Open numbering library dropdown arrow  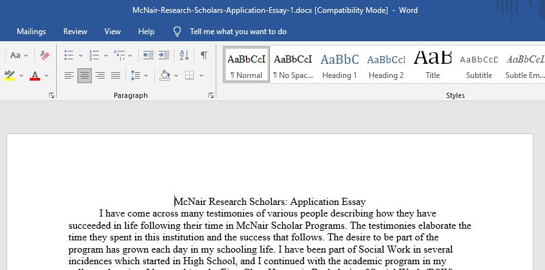106,55
